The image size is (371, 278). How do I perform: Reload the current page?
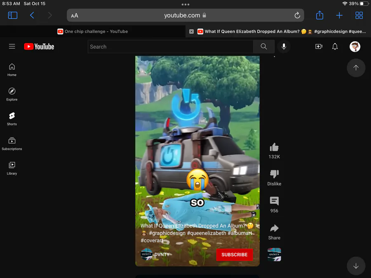[297, 15]
